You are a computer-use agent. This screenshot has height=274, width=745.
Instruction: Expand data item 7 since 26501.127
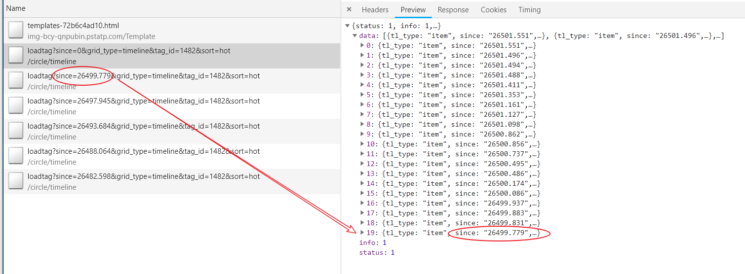[363, 114]
